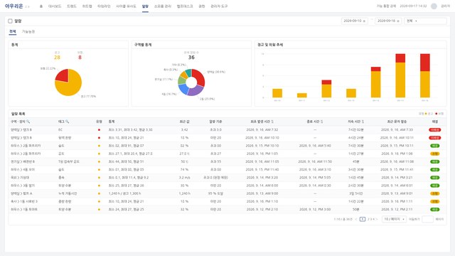455x256 pixels.
Task: Select the 알람 item in the top navigation
Action: coord(145,6)
